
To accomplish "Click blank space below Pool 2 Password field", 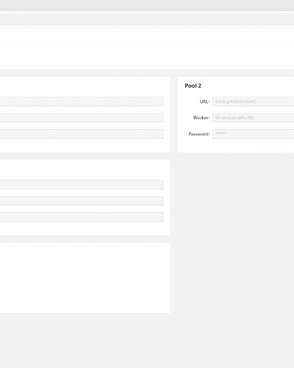I will click(x=236, y=146).
